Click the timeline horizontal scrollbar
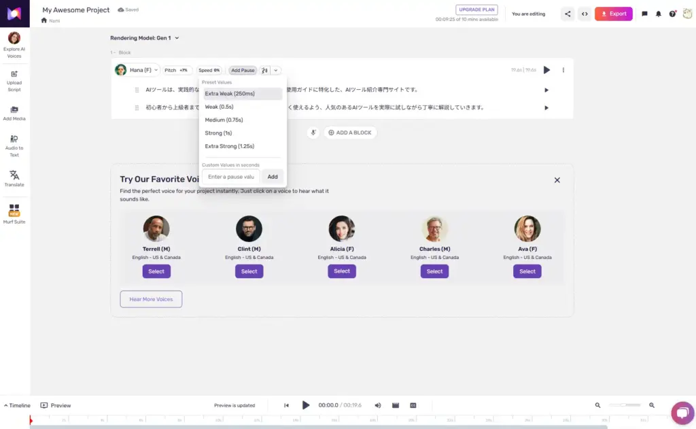The height and width of the screenshot is (429, 696). click(x=318, y=427)
